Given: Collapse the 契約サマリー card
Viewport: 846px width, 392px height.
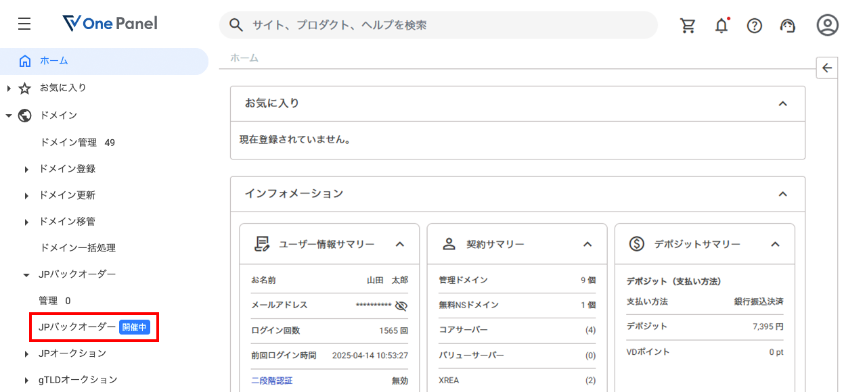Looking at the screenshot, I should click(x=587, y=244).
